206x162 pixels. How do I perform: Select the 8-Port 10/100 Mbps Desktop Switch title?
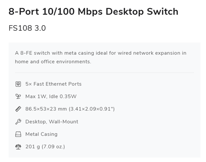93,12
